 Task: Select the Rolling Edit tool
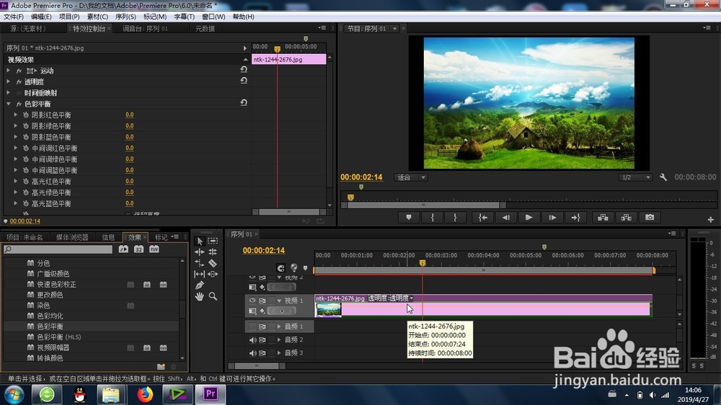[x=213, y=252]
